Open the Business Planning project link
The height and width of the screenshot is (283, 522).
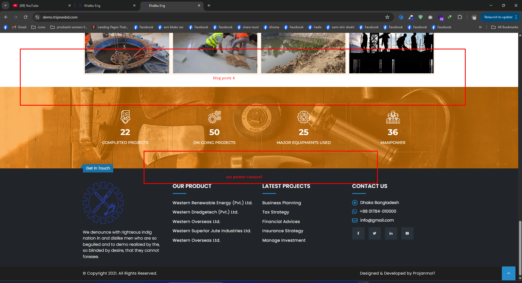282,203
